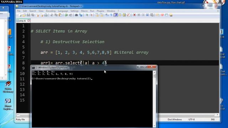Click the red heart plugin icon in toolbar

[162, 15]
